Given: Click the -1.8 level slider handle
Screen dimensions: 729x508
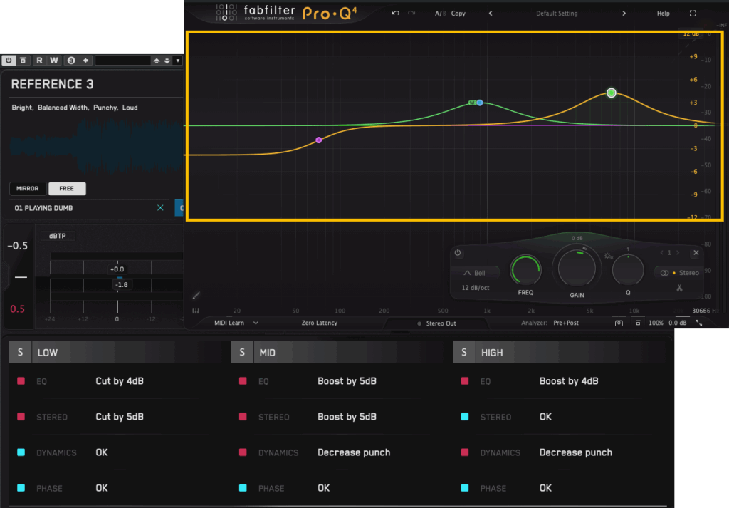Looking at the screenshot, I should [121, 285].
